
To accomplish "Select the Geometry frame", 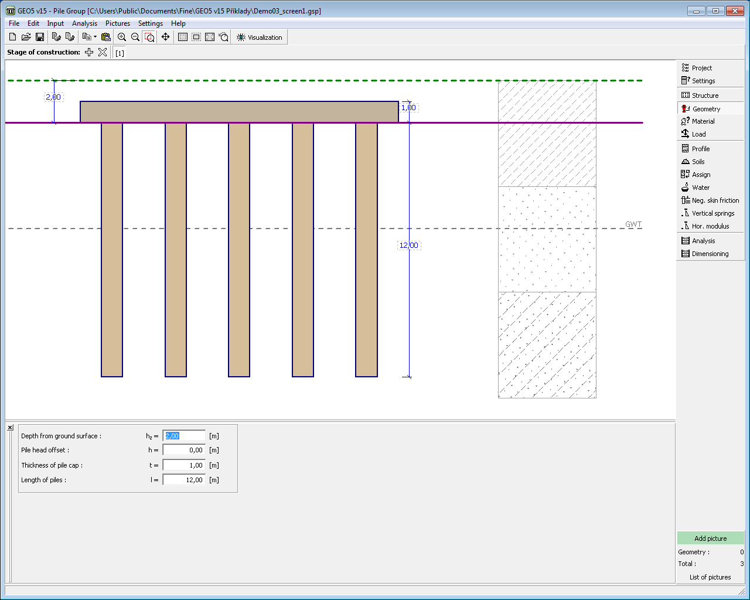I will click(711, 109).
